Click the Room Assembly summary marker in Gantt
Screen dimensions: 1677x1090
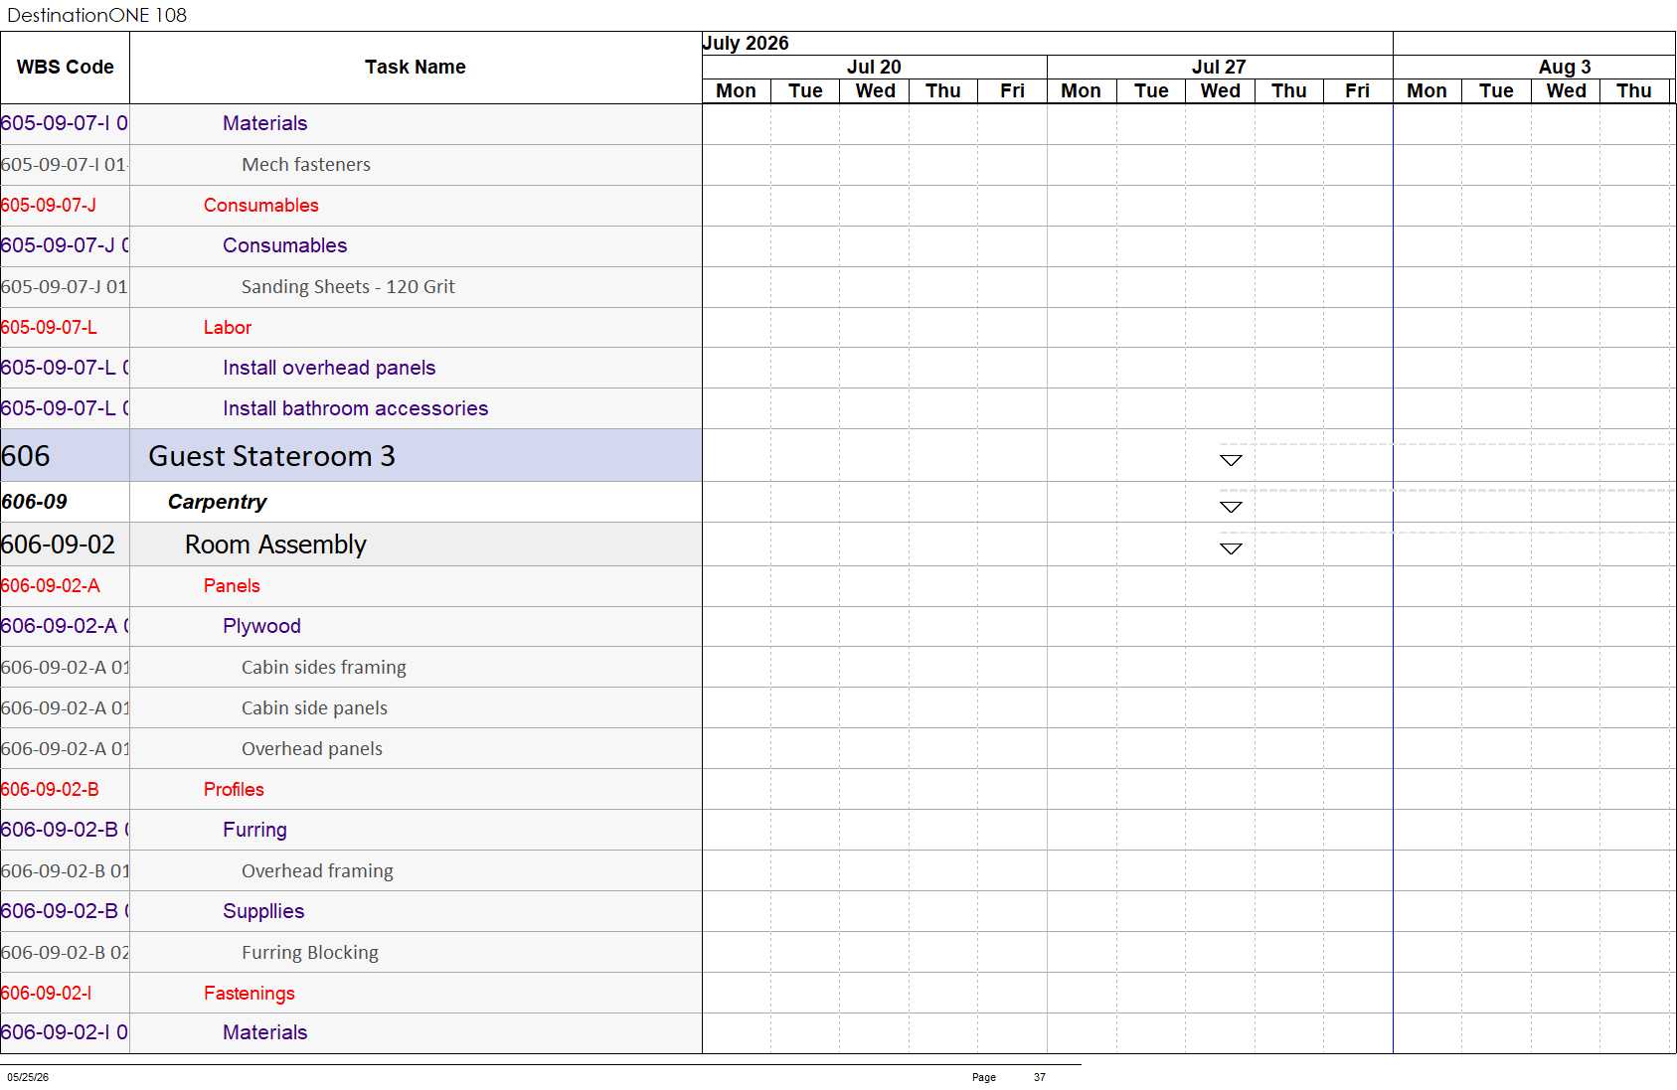[x=1231, y=548]
